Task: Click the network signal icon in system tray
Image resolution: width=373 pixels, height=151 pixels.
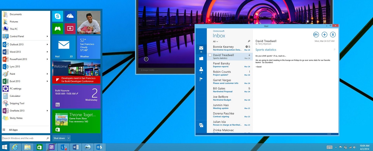Action: click(350, 147)
